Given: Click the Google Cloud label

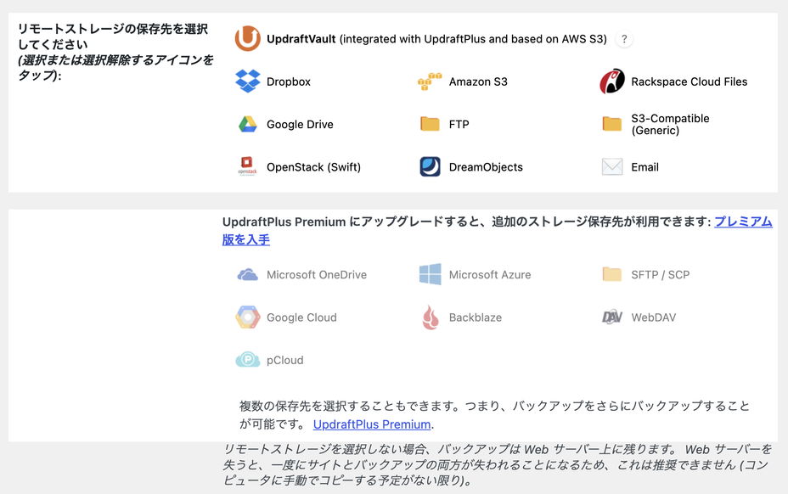Looking at the screenshot, I should tap(301, 317).
